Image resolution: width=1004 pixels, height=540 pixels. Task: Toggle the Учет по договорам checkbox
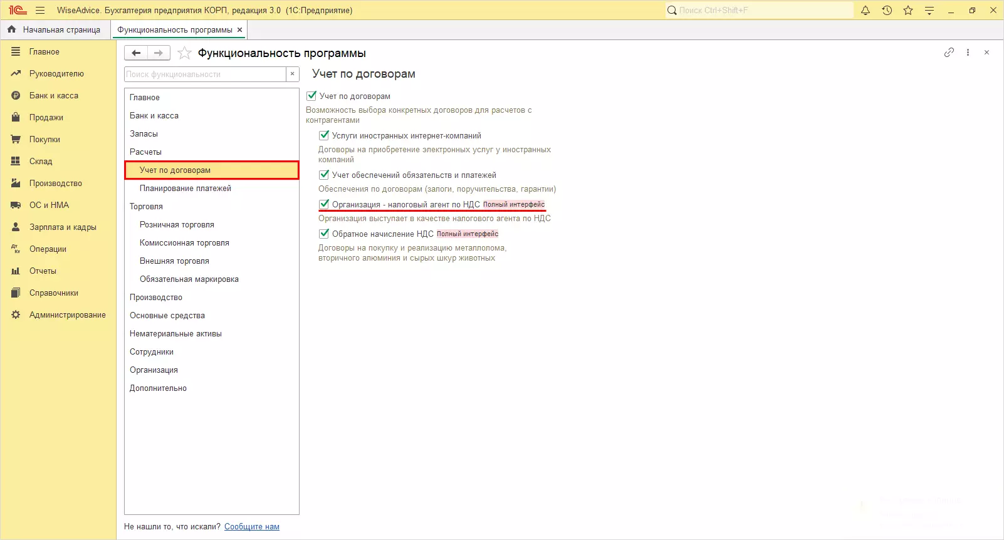(x=311, y=96)
